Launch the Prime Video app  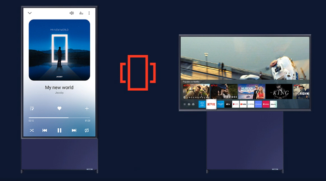[220, 104]
